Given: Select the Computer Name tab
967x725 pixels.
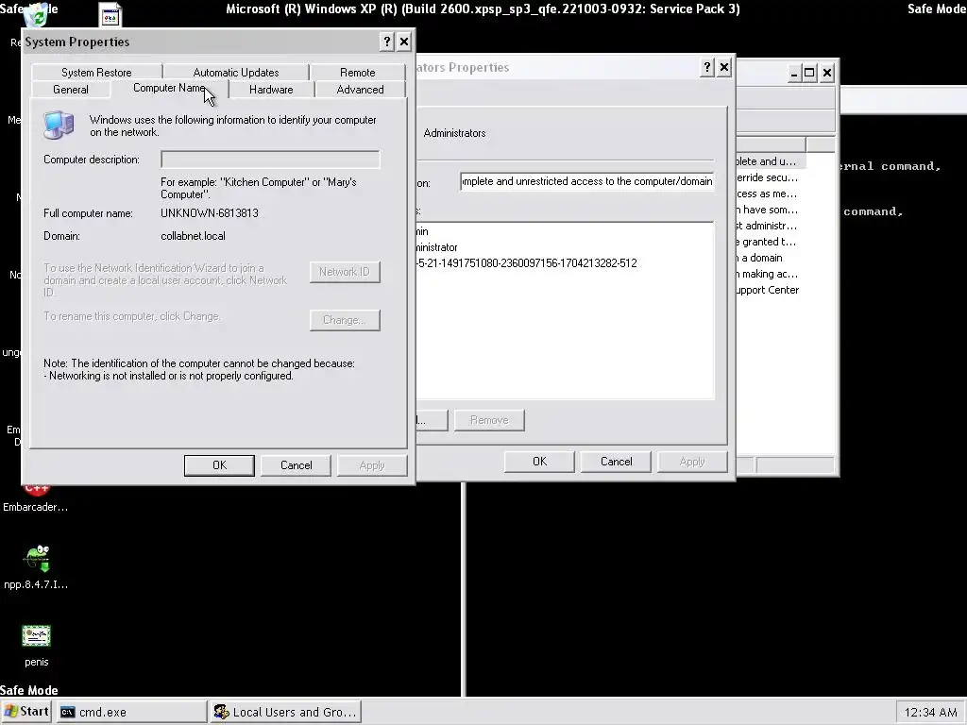Looking at the screenshot, I should click(169, 88).
